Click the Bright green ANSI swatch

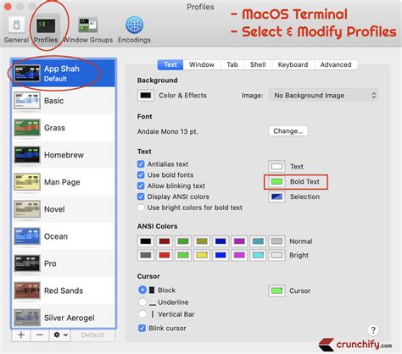(x=183, y=255)
